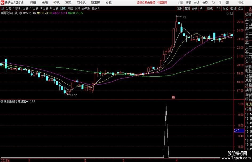Switch to 30分钟 chart period

click(x=44, y=8)
